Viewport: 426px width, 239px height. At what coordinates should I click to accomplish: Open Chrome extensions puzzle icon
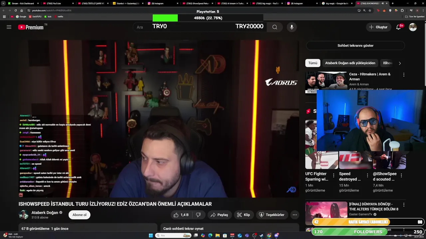pyautogui.click(x=402, y=10)
